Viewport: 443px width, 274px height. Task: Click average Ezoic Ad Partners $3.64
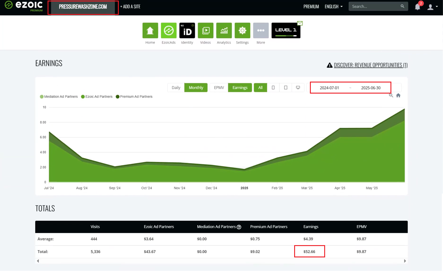click(x=149, y=239)
